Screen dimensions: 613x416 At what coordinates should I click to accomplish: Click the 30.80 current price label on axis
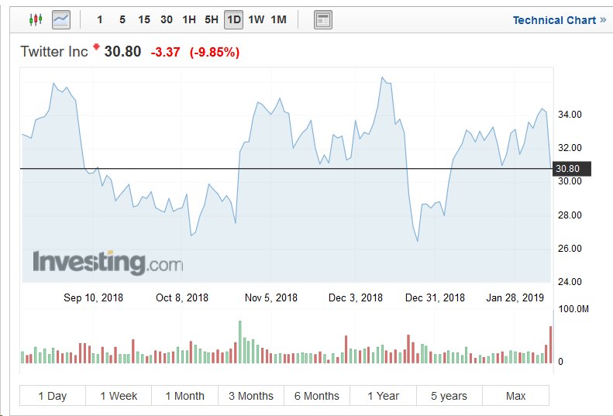(x=571, y=169)
